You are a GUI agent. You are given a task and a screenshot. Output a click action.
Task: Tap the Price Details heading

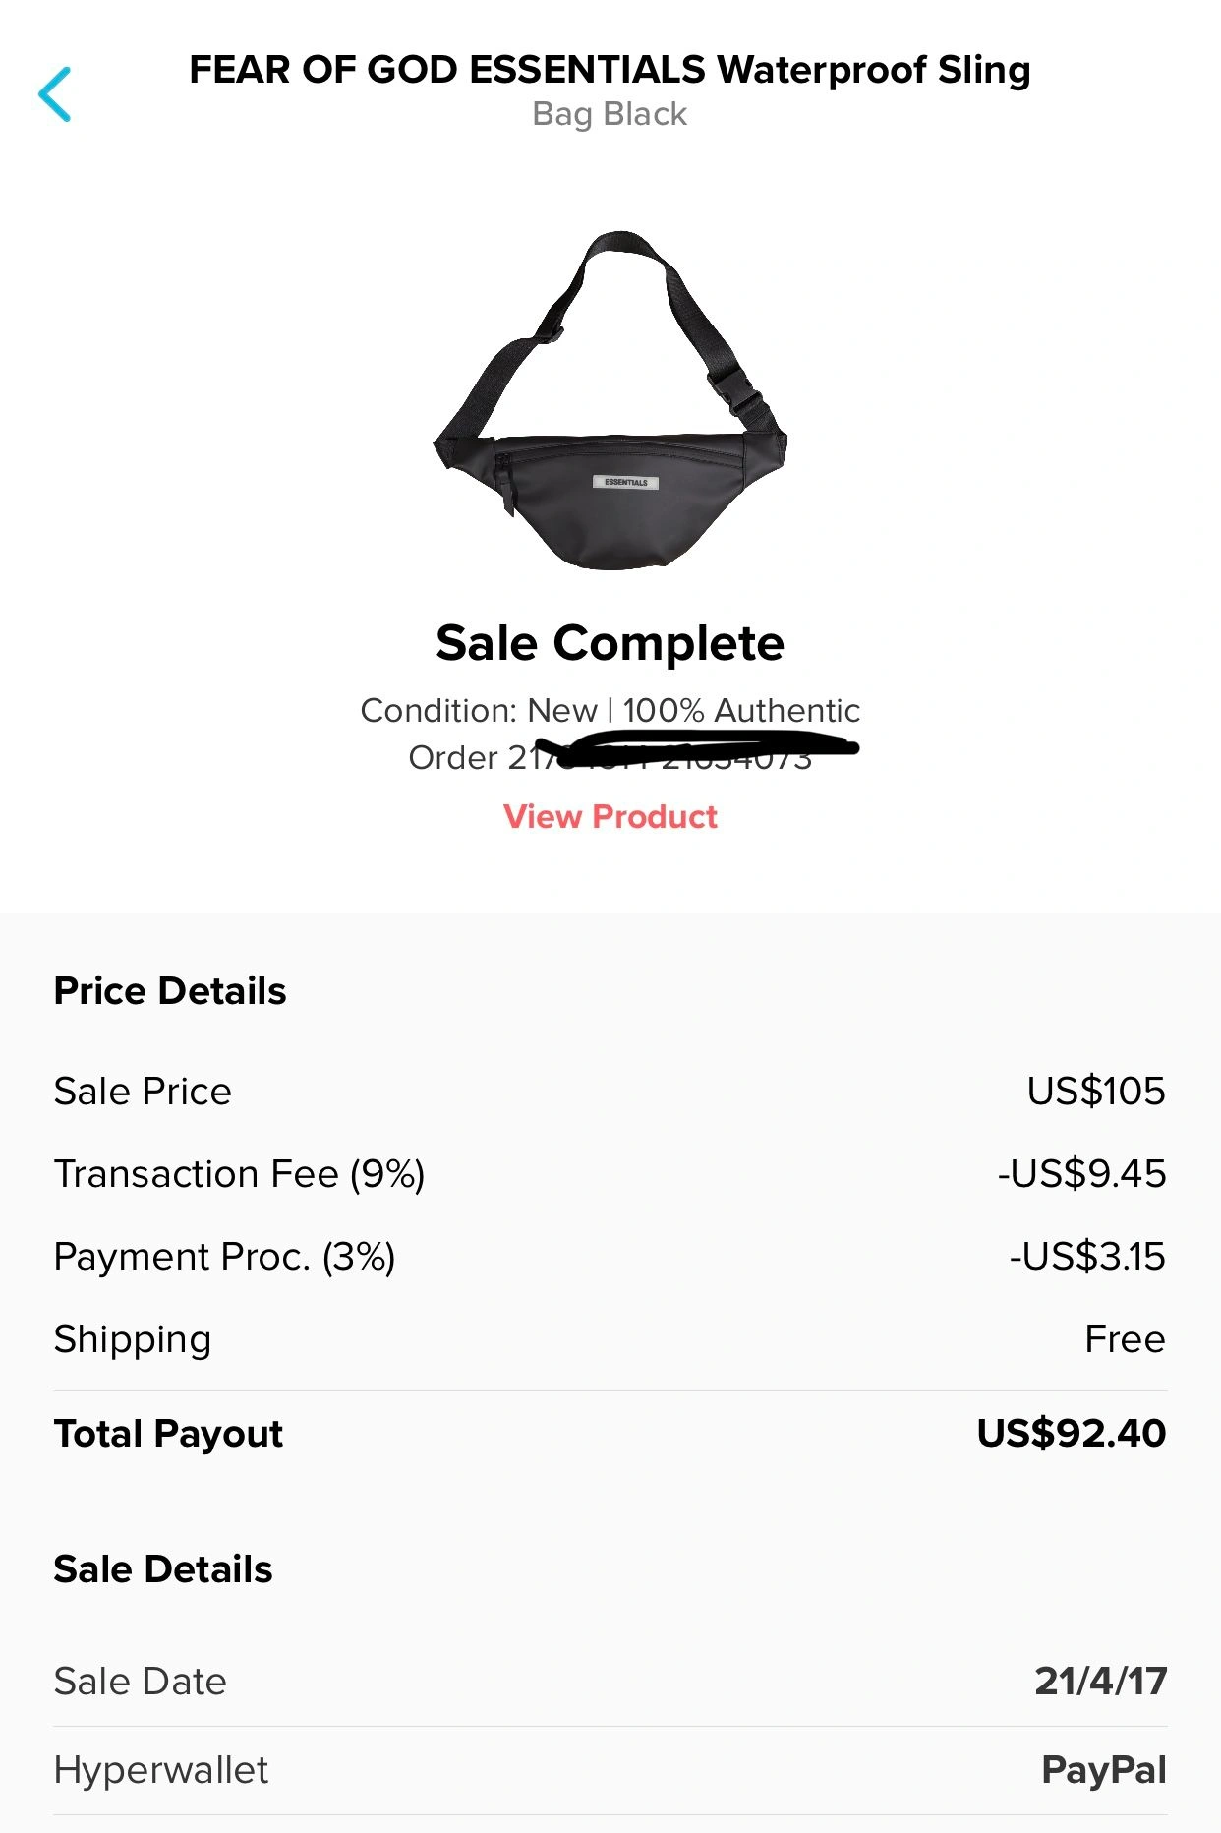170,991
